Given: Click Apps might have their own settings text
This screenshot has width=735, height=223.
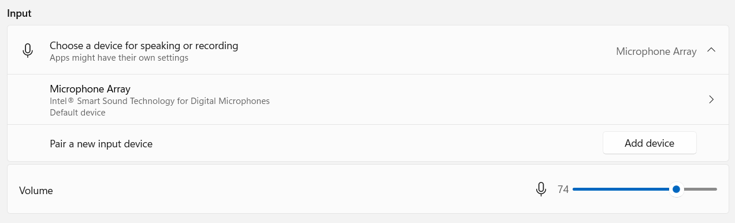Looking at the screenshot, I should 119,58.
